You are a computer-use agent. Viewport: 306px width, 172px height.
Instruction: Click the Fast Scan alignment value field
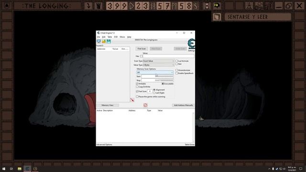point(150,91)
